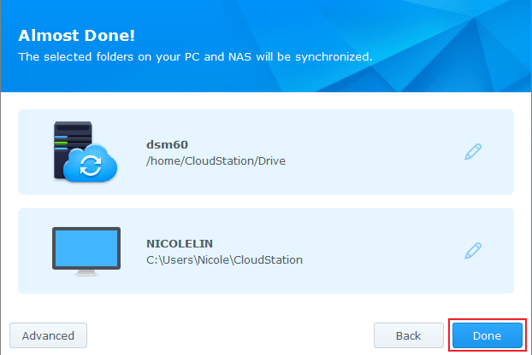The image size is (532, 355).
Task: Click the Almost Done! heading
Action: [x=77, y=36]
